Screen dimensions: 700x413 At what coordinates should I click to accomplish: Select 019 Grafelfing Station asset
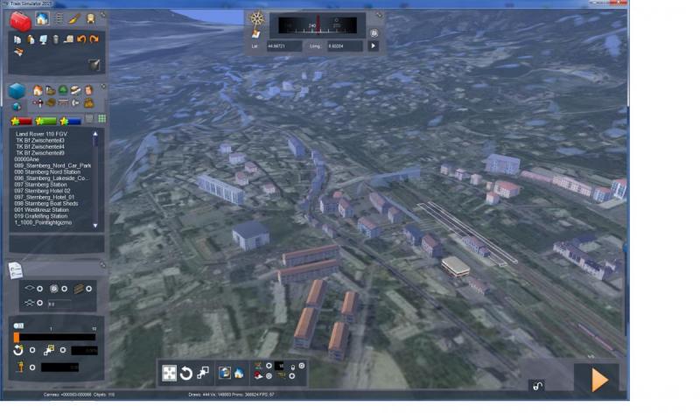(x=40, y=216)
